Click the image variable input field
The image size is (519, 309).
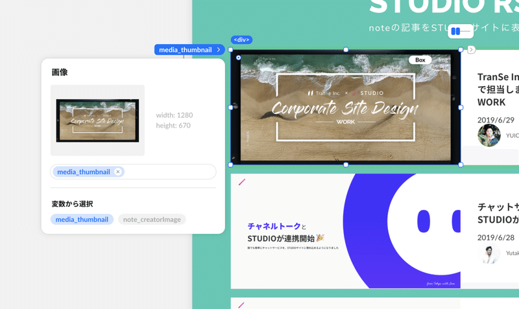tap(133, 172)
